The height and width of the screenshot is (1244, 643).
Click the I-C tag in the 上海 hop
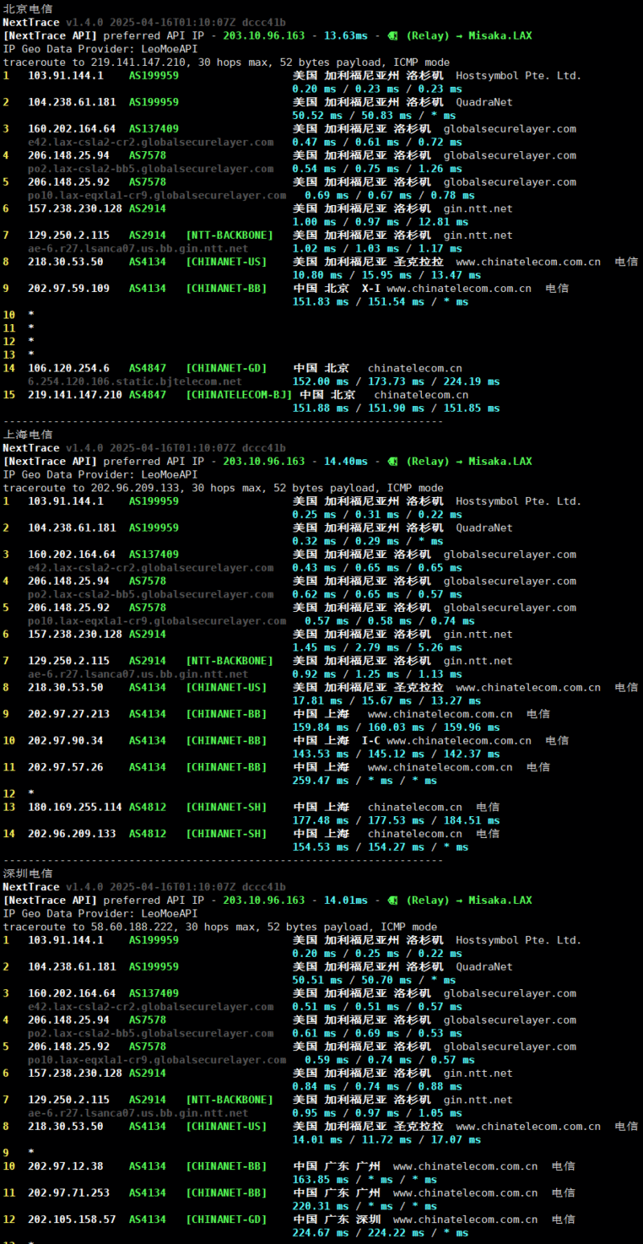coord(371,741)
